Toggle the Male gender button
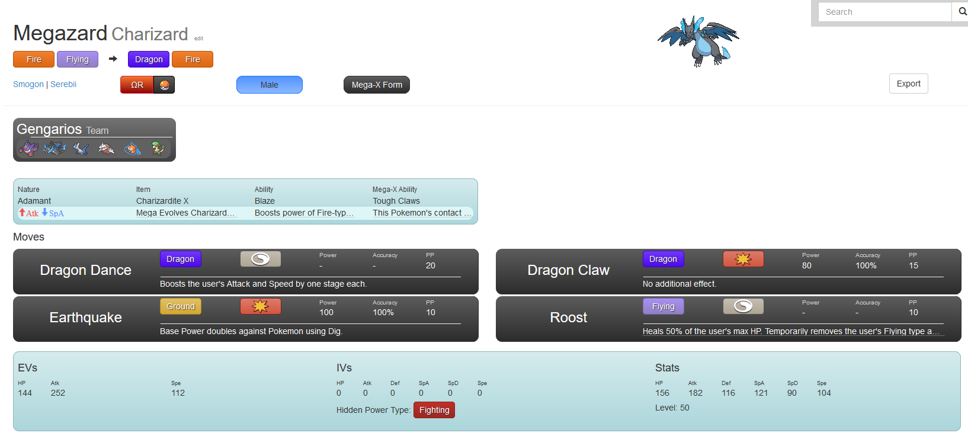 (269, 85)
